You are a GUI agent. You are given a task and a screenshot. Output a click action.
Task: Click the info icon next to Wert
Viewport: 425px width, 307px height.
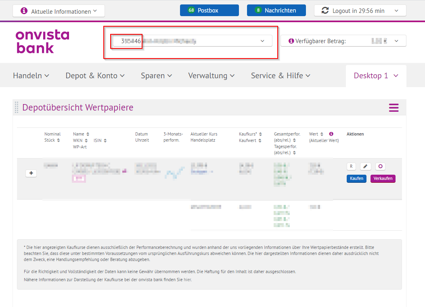[331, 134]
